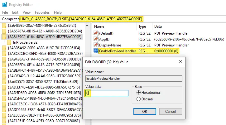Select the {3a64898b-20a7-4384-894b-7273c3539f2f} key
Viewport: 226px width, 125px height.
[42, 26]
